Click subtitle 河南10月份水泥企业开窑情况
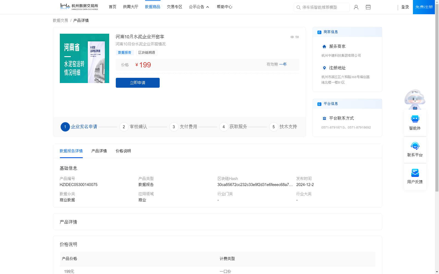The width and height of the screenshot is (439, 274). click(140, 44)
